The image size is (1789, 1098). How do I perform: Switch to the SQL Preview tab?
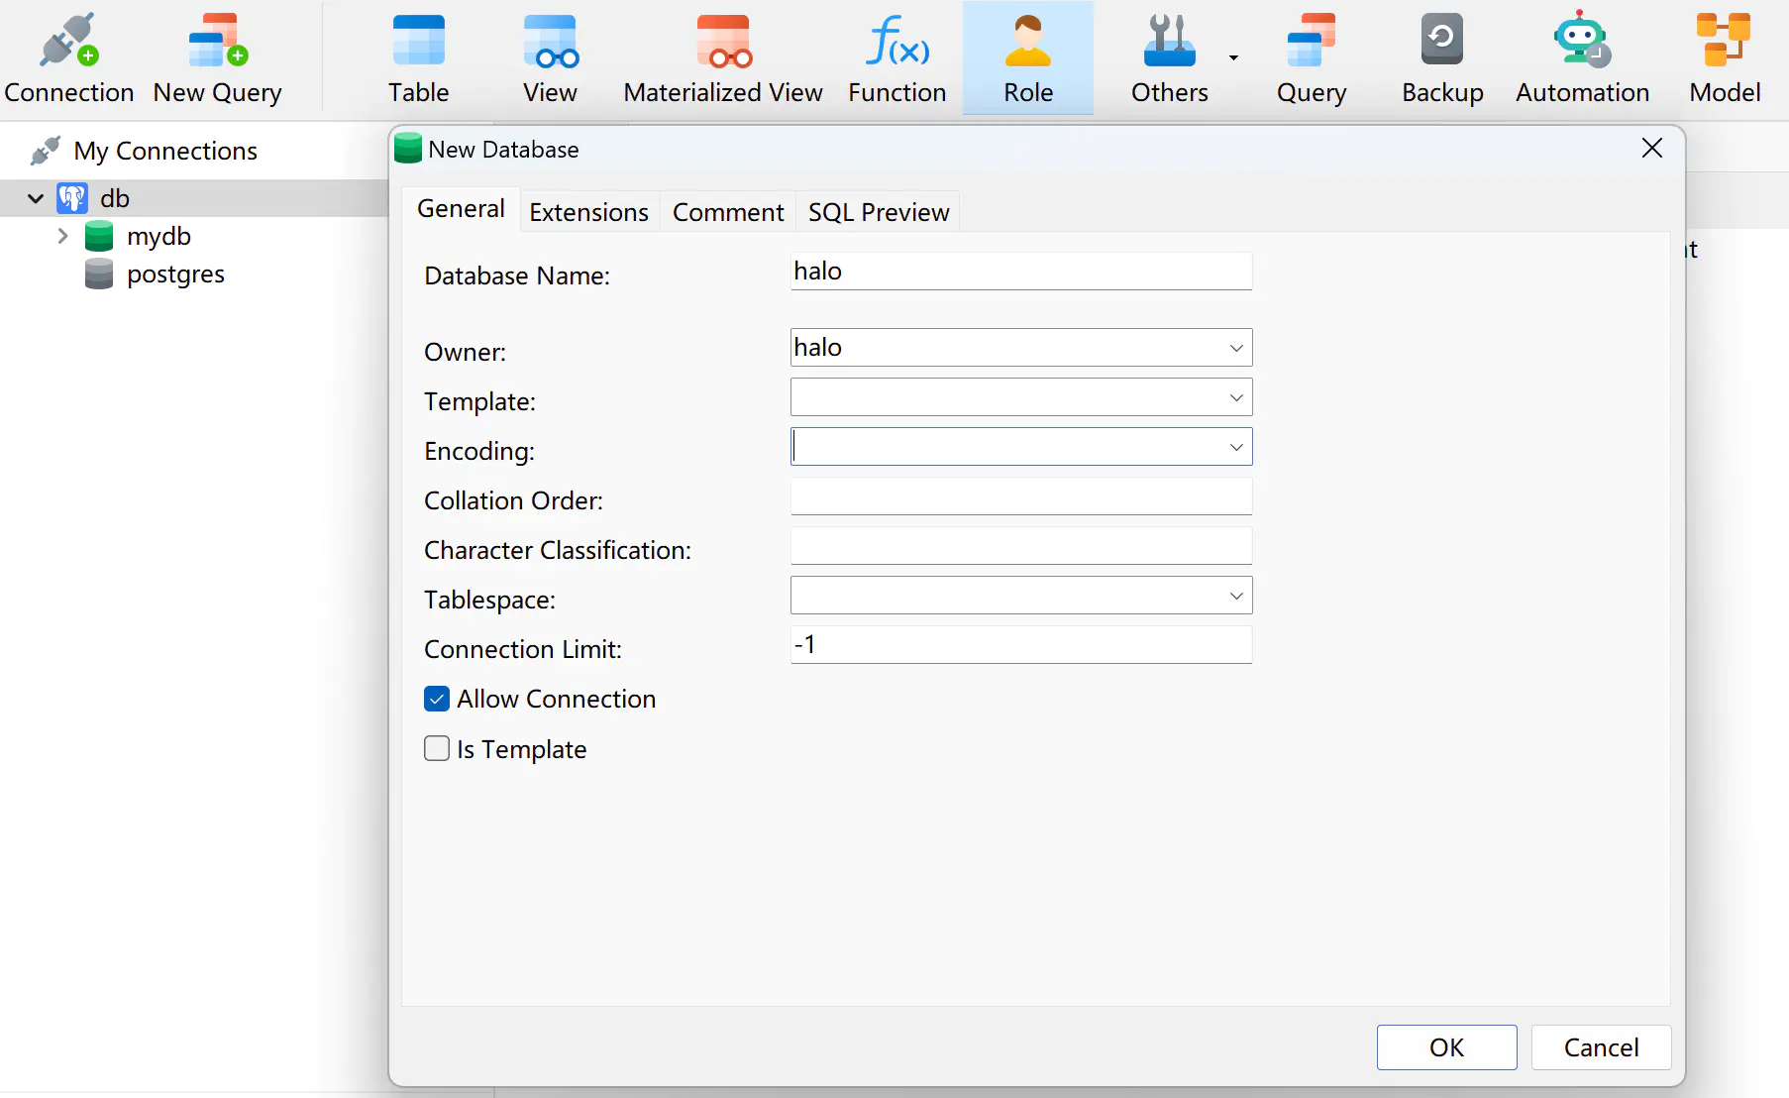[879, 212]
